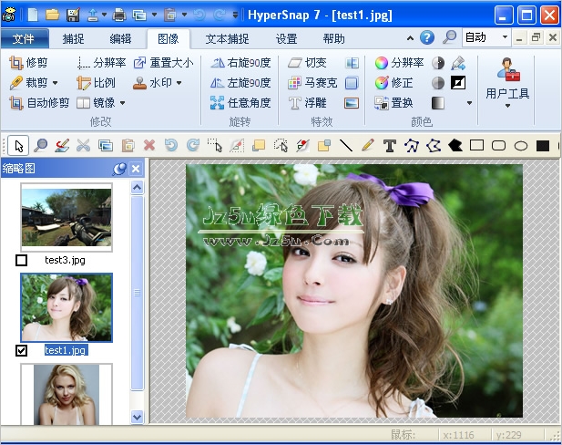The image size is (562, 445).
Task: Select the test3.jpg game thumbnail
Action: coord(66,217)
